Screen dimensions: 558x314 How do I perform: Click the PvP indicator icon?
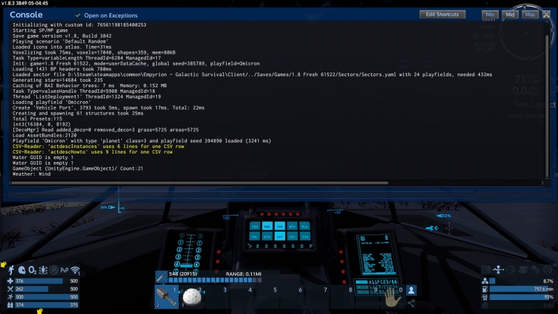[x=64, y=270]
